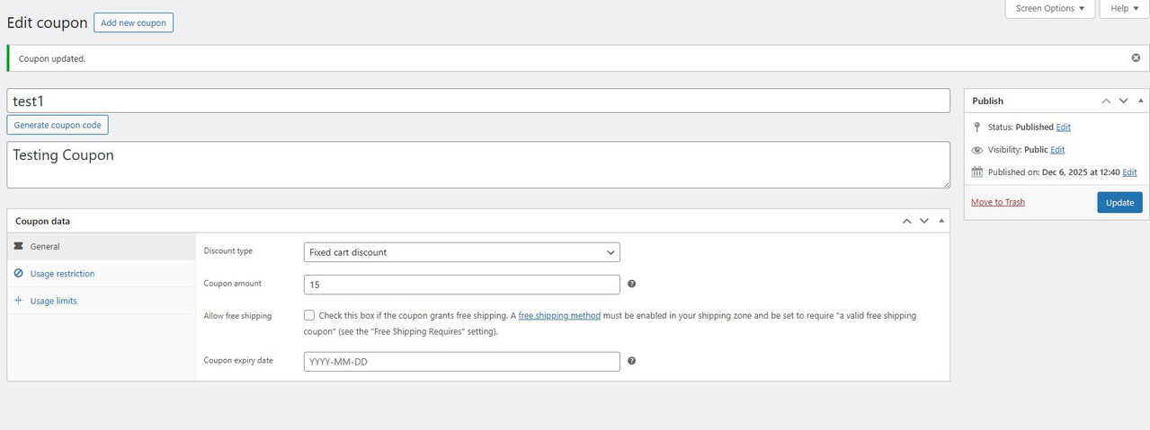Click Generate coupon code button
Viewport: 1150px width, 430px height.
tap(58, 125)
